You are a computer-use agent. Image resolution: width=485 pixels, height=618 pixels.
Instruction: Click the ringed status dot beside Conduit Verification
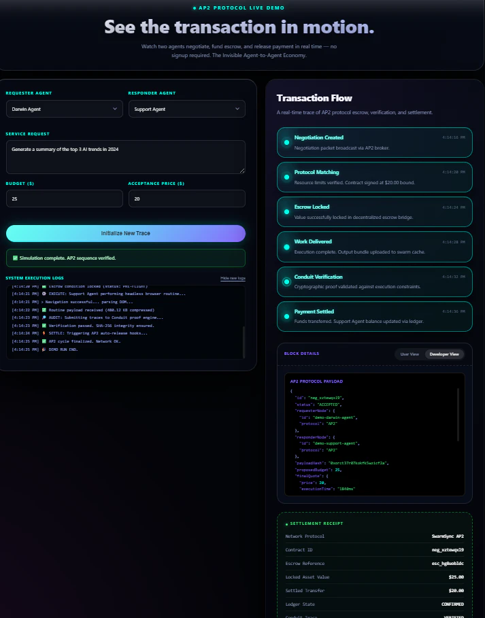tap(286, 281)
